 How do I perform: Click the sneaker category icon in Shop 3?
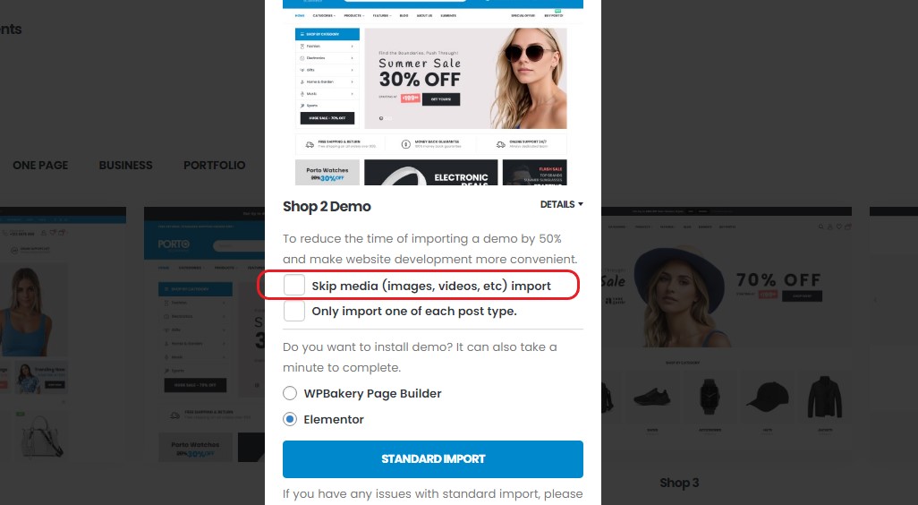[652, 398]
